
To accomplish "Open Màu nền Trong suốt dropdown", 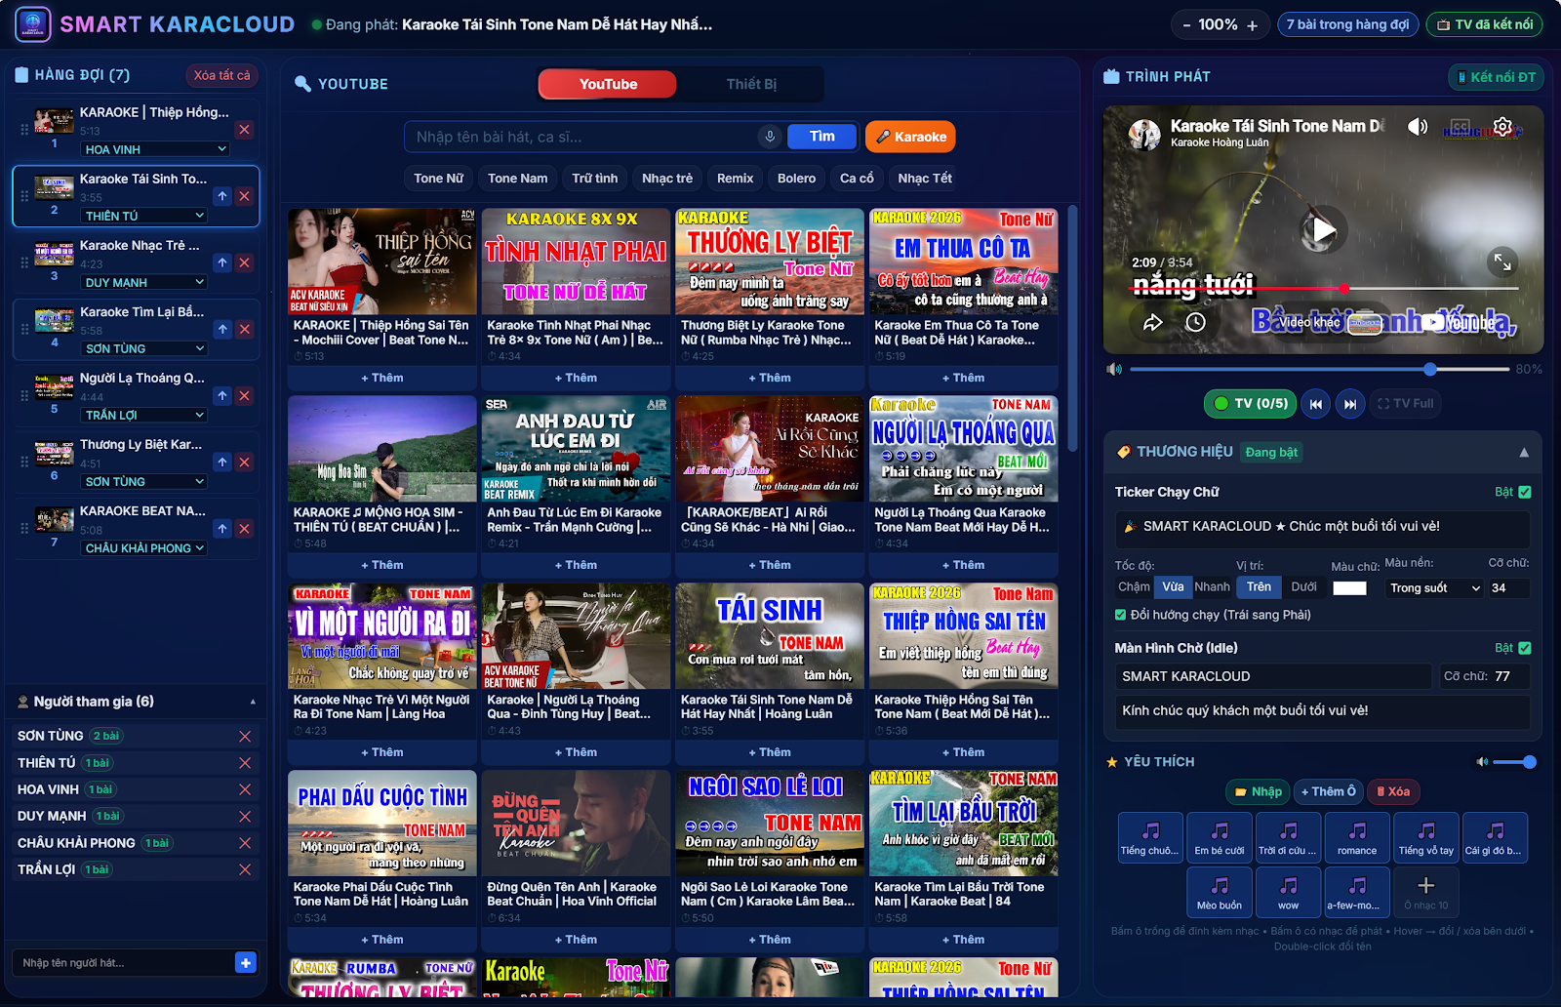I will click(1434, 587).
